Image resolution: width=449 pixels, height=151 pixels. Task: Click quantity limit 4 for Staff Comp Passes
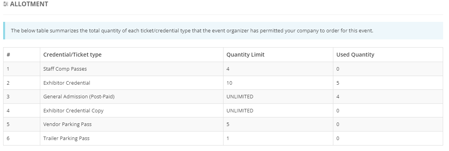(x=228, y=69)
